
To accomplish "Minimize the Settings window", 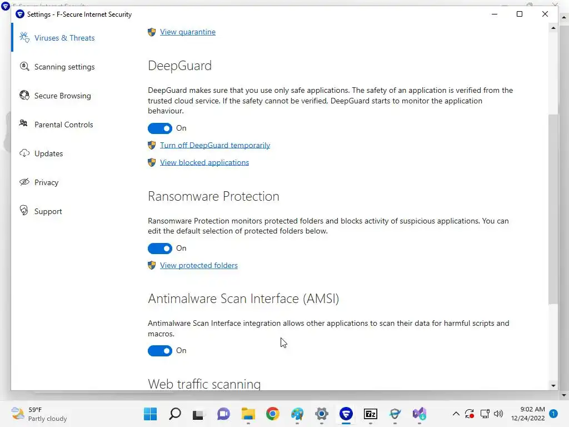I will [x=494, y=14].
